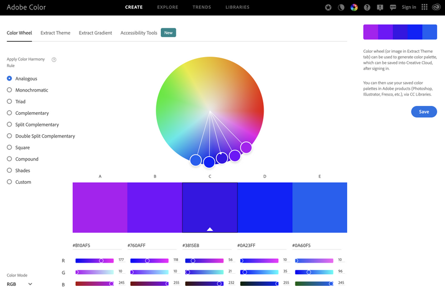Click the violet handle on color wheel
The width and height of the screenshot is (445, 292).
235,155
